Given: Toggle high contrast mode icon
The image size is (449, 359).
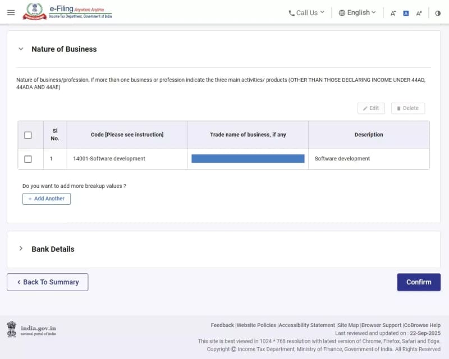Looking at the screenshot, I should click(x=438, y=13).
